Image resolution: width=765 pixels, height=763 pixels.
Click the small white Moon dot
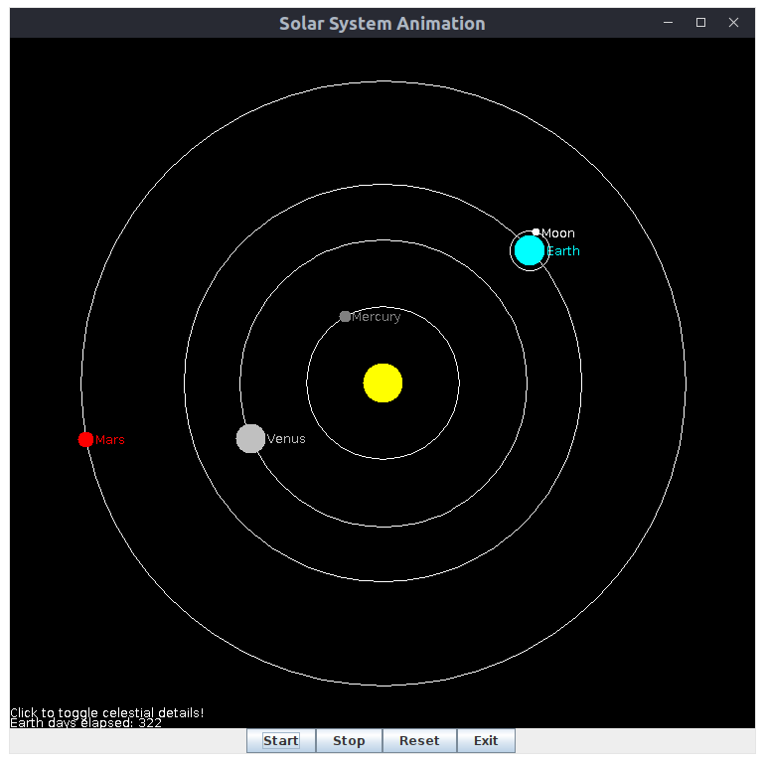tap(535, 232)
